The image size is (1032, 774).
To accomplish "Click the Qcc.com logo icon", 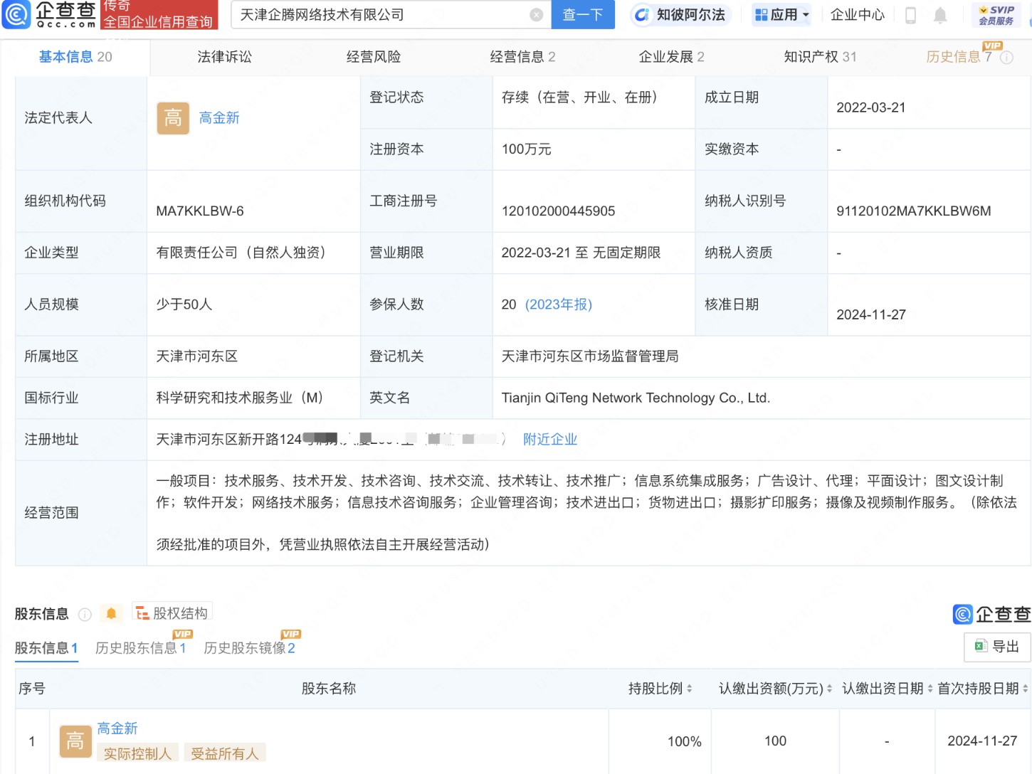I will pyautogui.click(x=17, y=14).
